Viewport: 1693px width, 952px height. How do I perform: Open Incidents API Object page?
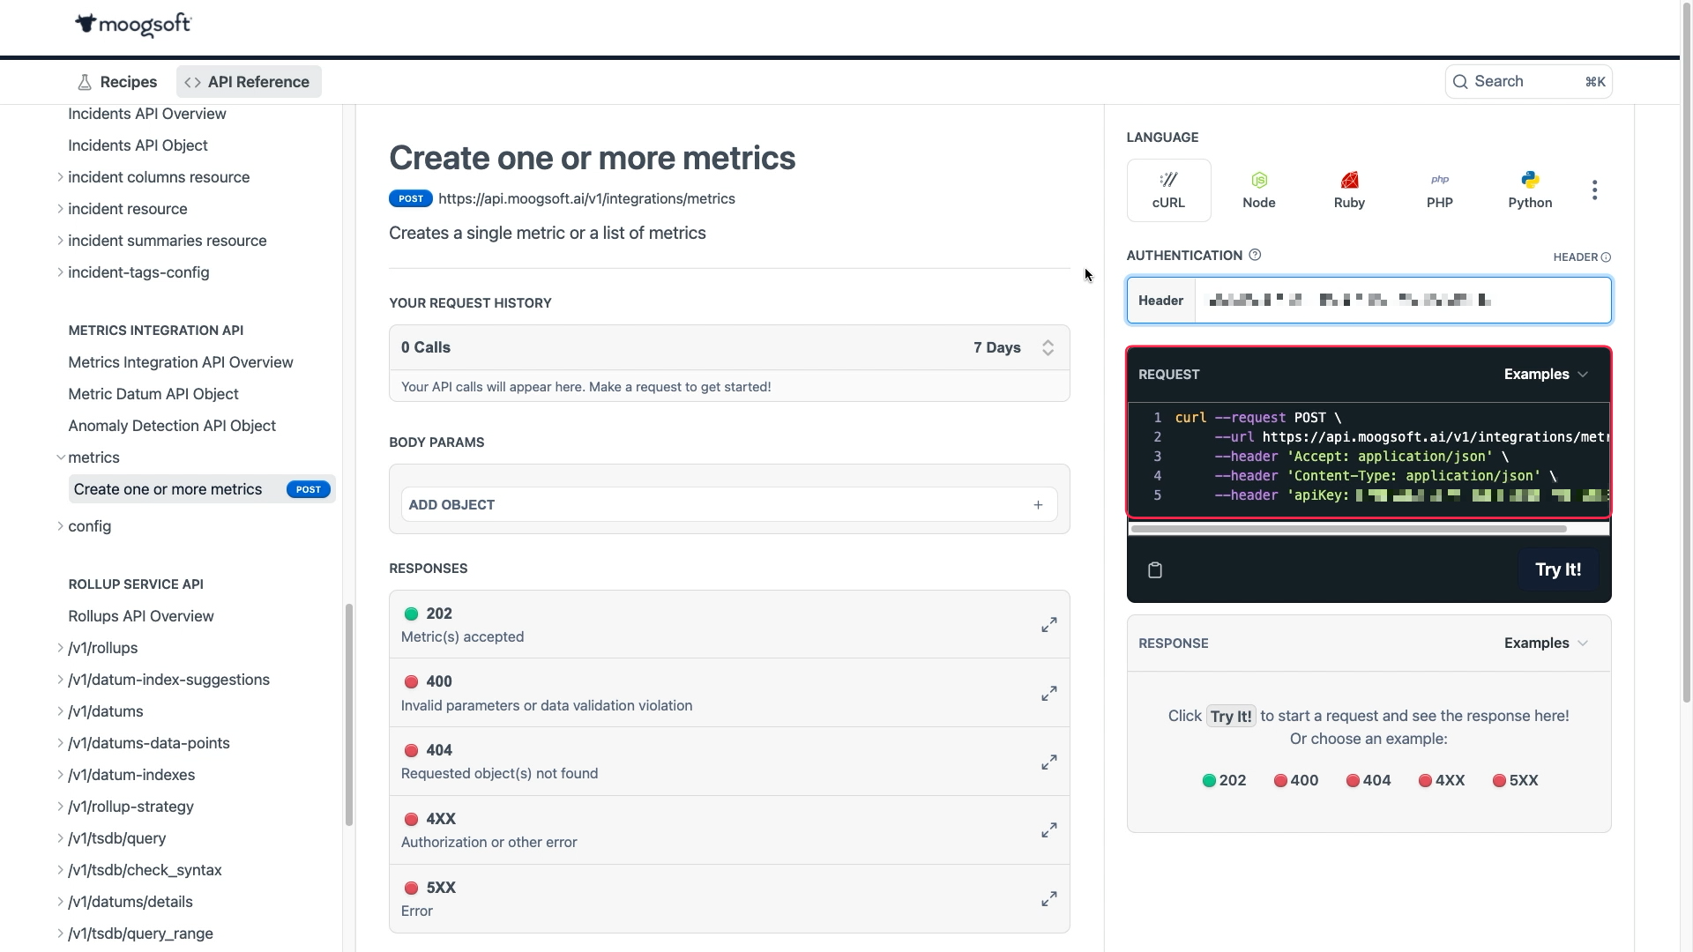[x=138, y=145]
